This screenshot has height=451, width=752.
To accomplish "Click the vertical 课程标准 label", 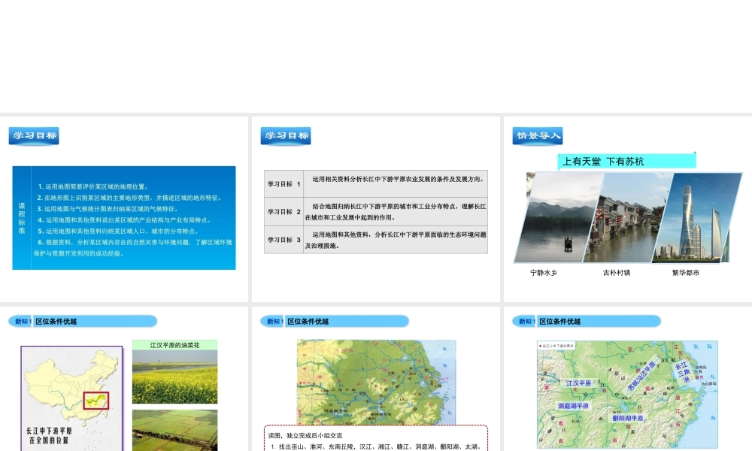I will click(22, 218).
